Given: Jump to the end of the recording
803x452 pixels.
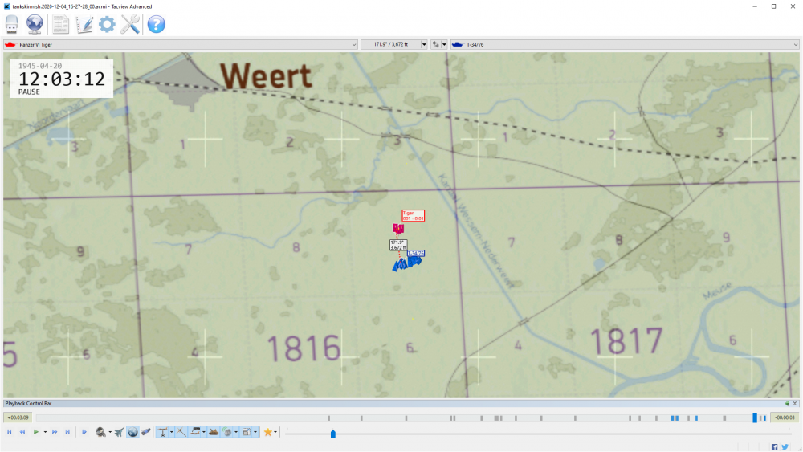Looking at the screenshot, I should tap(67, 432).
